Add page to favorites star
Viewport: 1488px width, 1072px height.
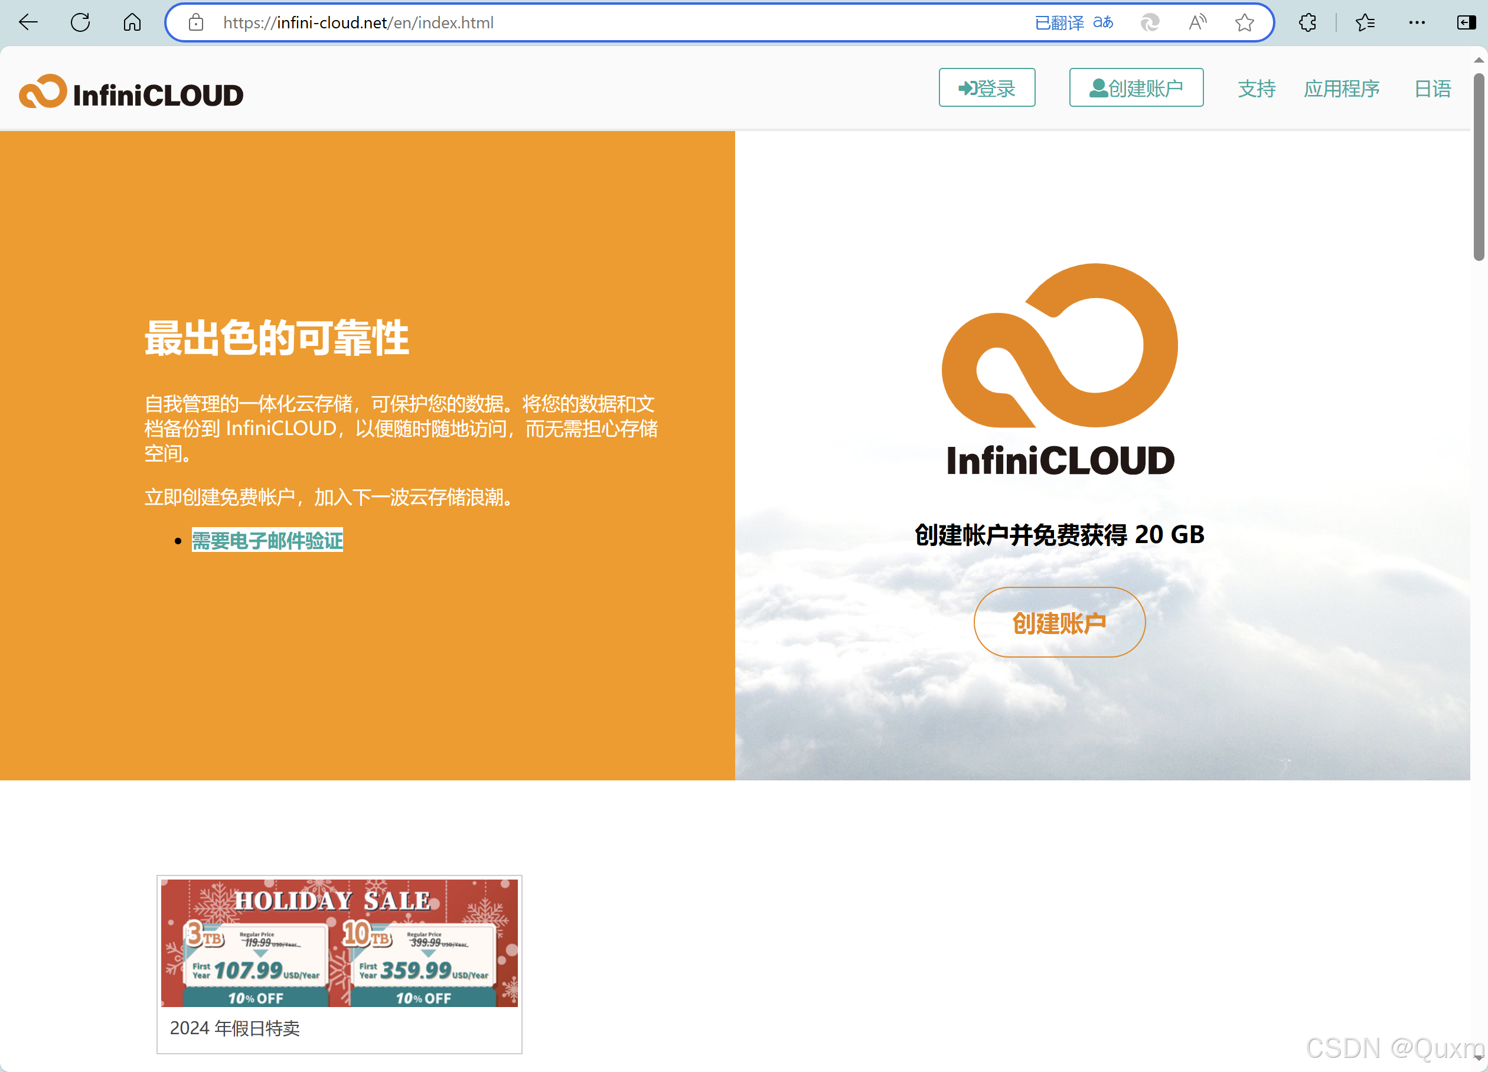click(1244, 23)
